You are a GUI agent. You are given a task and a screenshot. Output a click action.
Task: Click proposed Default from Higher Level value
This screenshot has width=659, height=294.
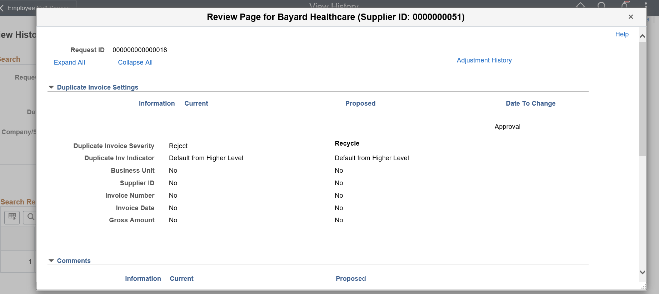(371, 158)
